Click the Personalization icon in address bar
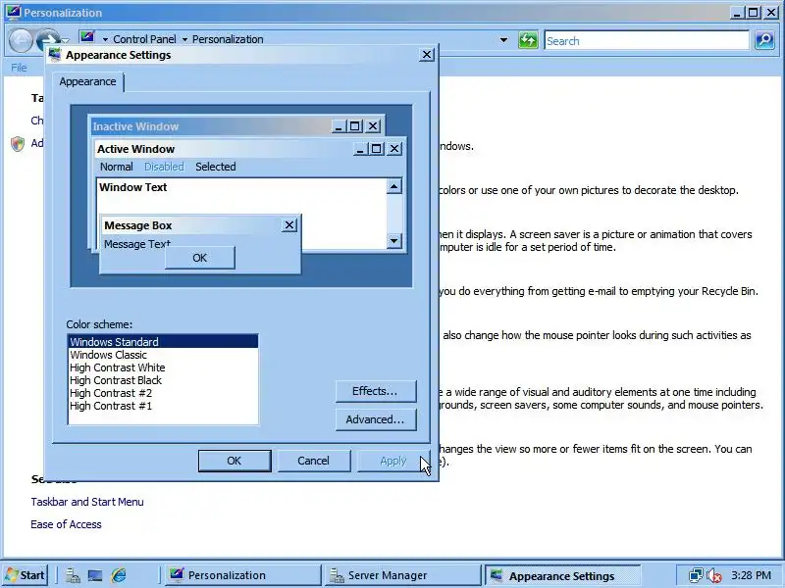Image resolution: width=785 pixels, height=588 pixels. coord(87,37)
